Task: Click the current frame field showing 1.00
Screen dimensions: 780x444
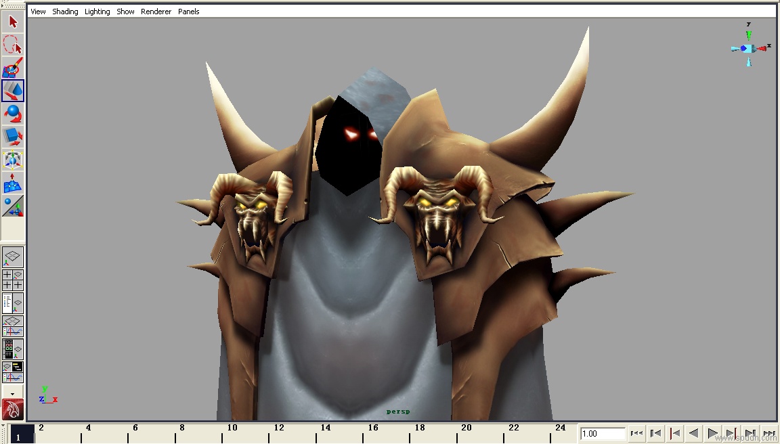Action: click(602, 433)
